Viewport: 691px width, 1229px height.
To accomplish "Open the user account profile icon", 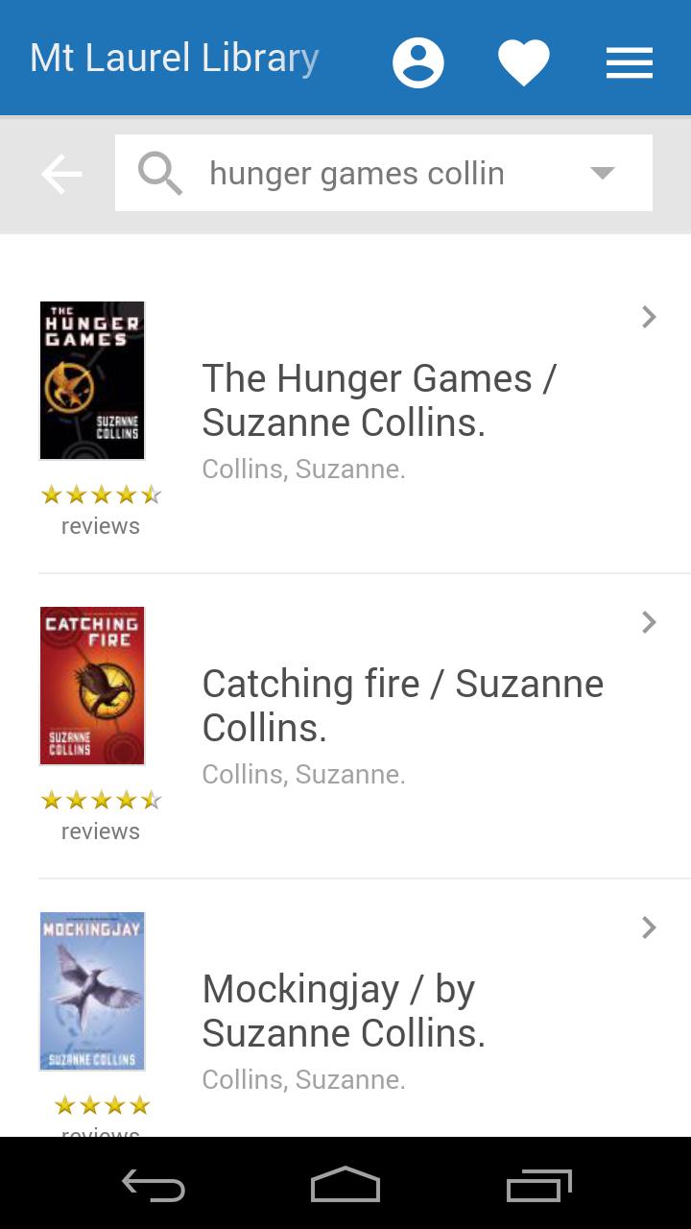I will [418, 63].
